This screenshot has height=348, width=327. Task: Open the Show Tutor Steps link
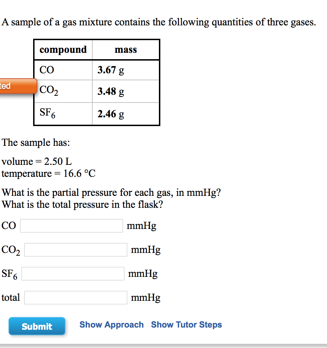(186, 324)
